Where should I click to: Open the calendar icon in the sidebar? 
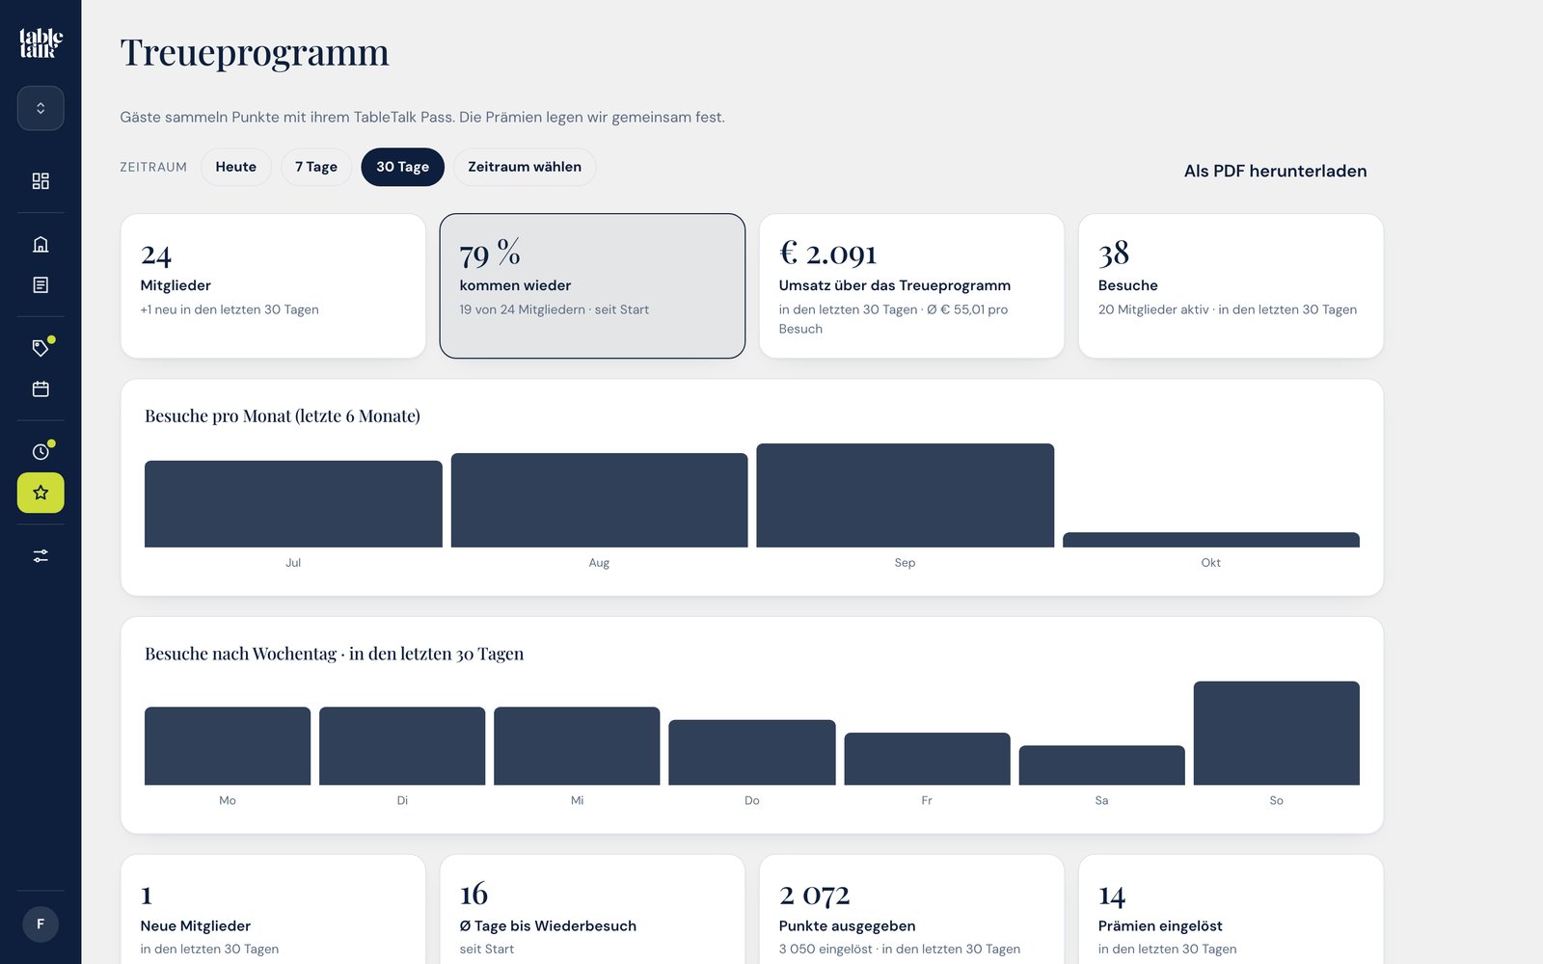(41, 389)
